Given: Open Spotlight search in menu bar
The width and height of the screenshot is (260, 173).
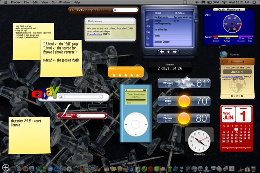Looking at the screenshot, I should 254,2.
